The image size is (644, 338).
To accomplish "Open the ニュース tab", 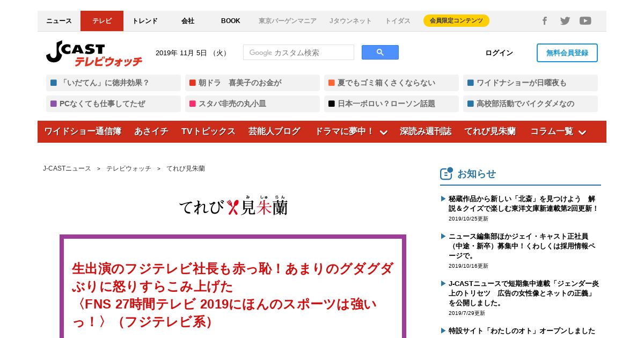I will 59,21.
